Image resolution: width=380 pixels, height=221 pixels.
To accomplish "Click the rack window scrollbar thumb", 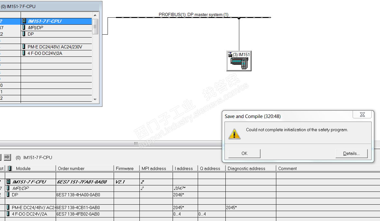I will pos(95,27).
